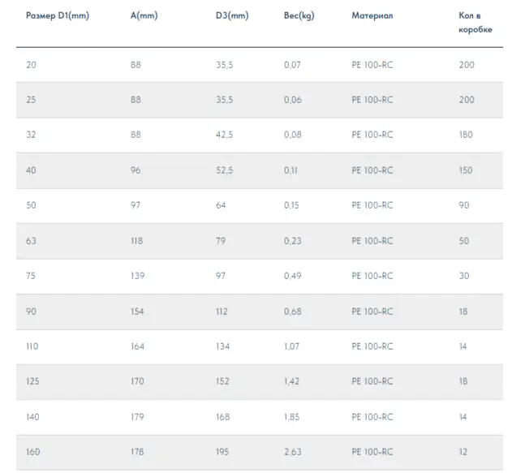This screenshot has width=512, height=473.
Task: Select the A value 96
Action: 136,170
